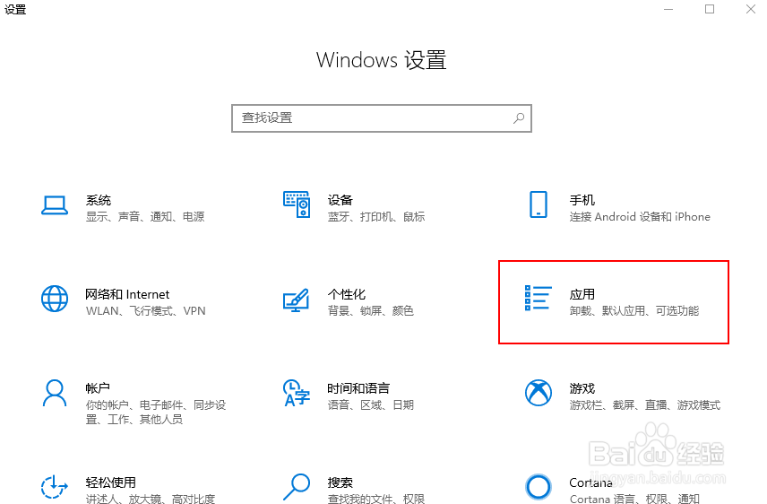Open the 设备 settings title
The width and height of the screenshot is (767, 504).
point(340,200)
